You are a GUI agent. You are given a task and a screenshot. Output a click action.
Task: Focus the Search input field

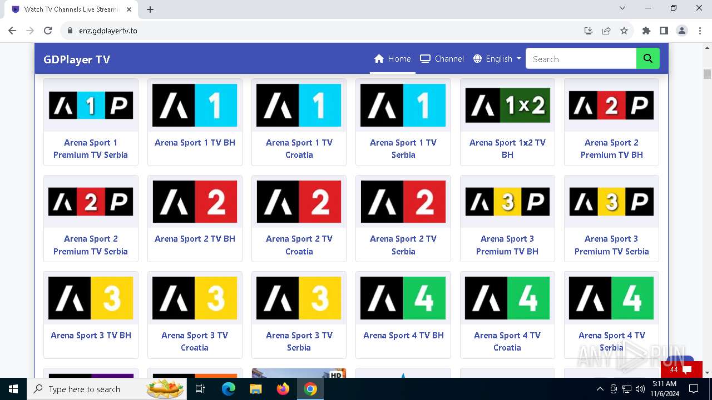[x=581, y=59]
